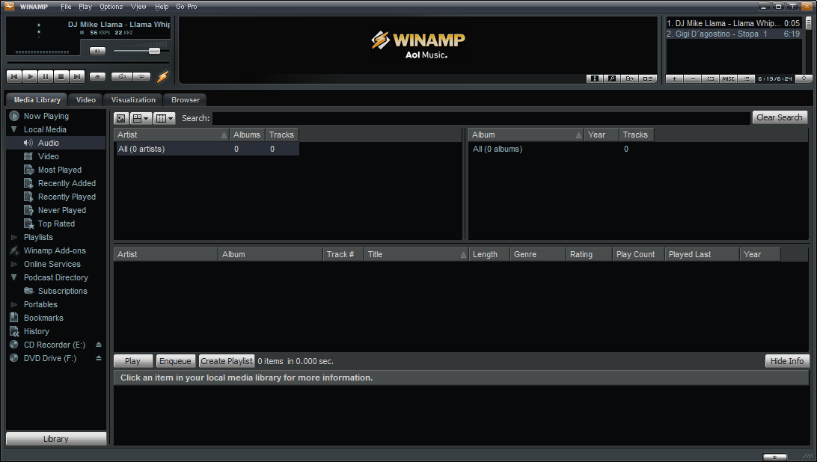Open the File menu
Screen dimensions: 817x462
click(x=66, y=6)
